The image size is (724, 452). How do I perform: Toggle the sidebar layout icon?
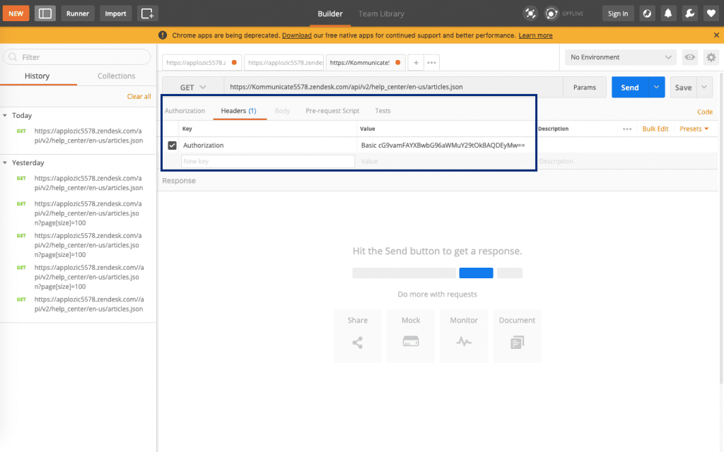point(45,13)
